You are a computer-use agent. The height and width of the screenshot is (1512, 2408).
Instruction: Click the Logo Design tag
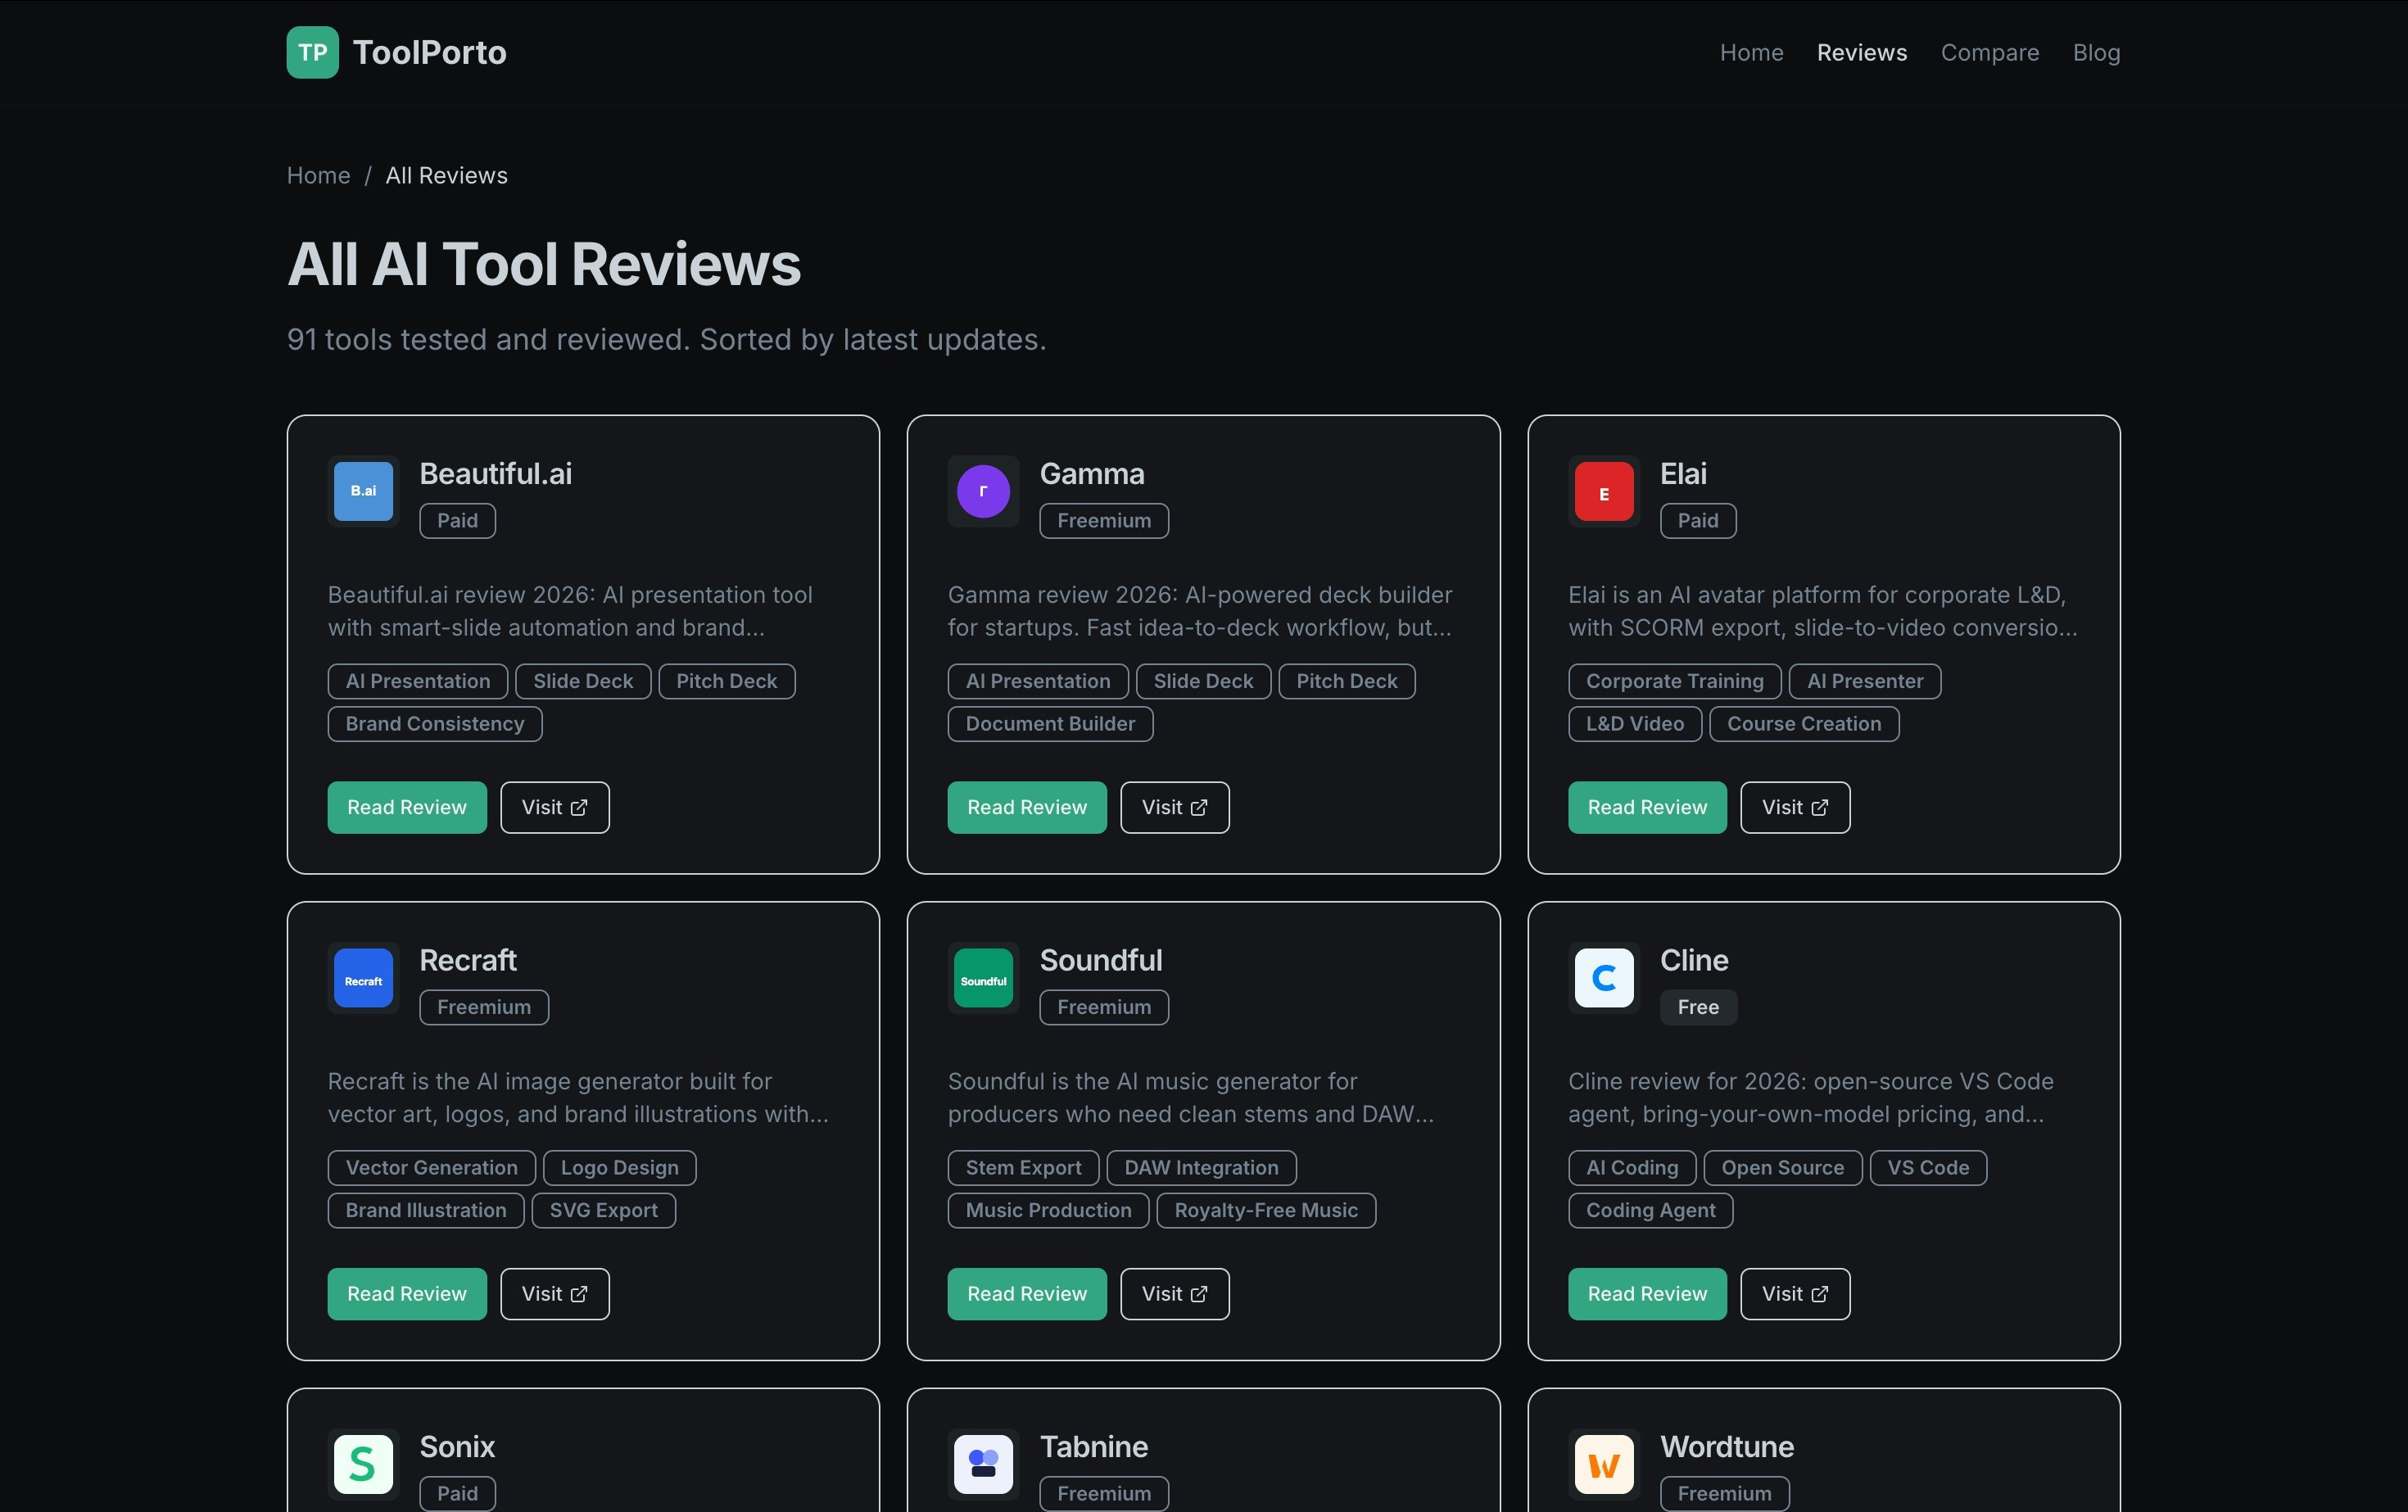620,1168
